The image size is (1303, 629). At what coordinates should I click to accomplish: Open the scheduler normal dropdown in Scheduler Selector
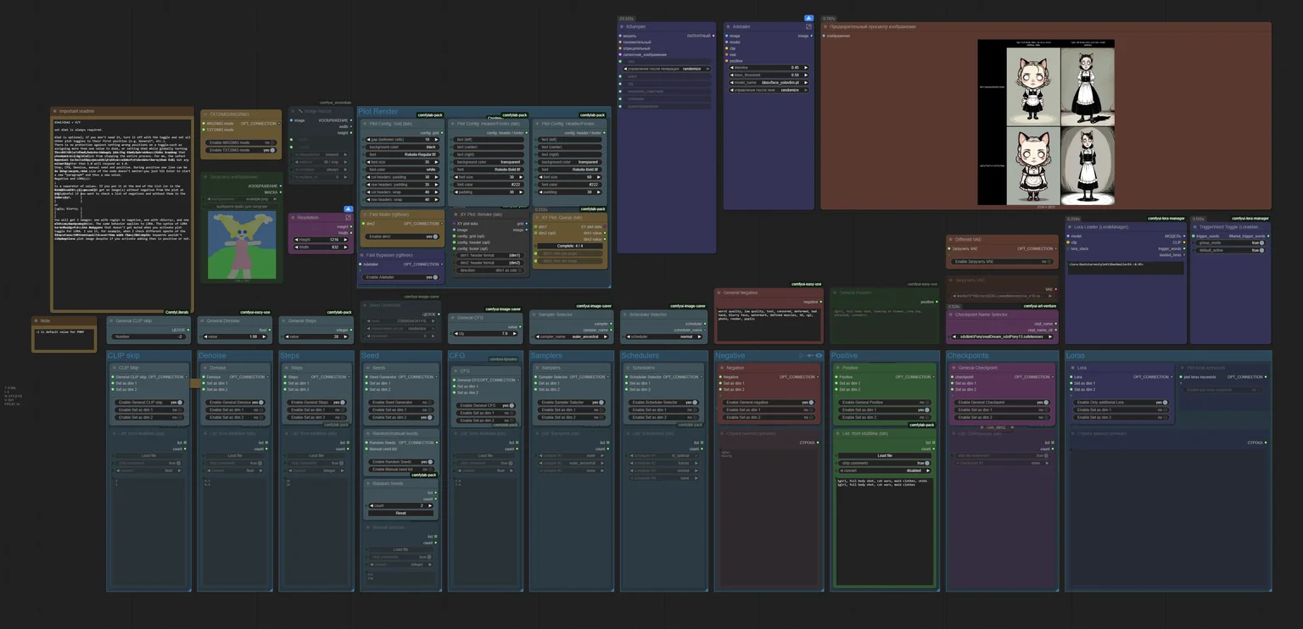663,337
